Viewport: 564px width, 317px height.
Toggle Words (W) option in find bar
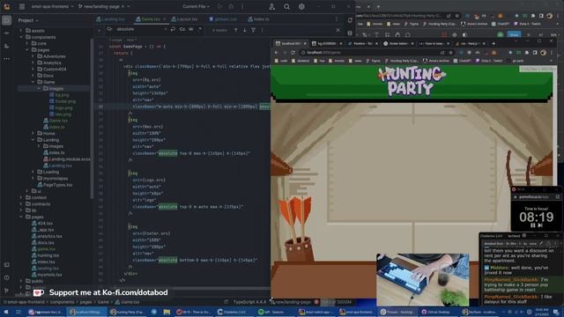(191, 29)
